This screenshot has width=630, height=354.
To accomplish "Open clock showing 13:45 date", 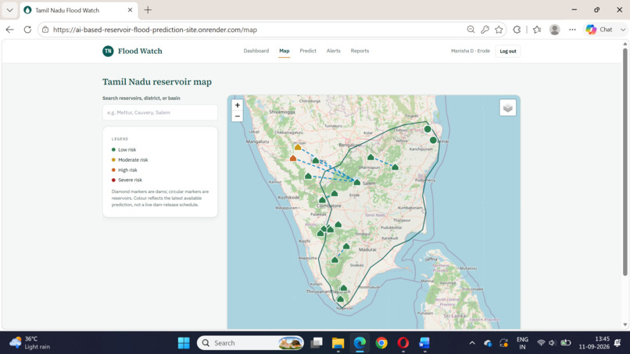I will [594, 343].
